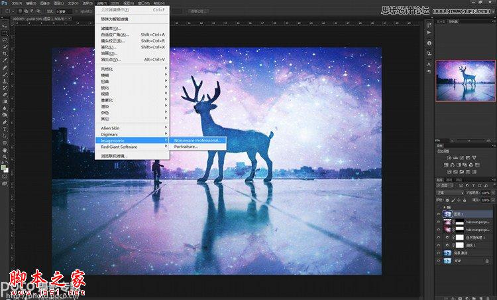Select the Lasso tool

point(5,40)
